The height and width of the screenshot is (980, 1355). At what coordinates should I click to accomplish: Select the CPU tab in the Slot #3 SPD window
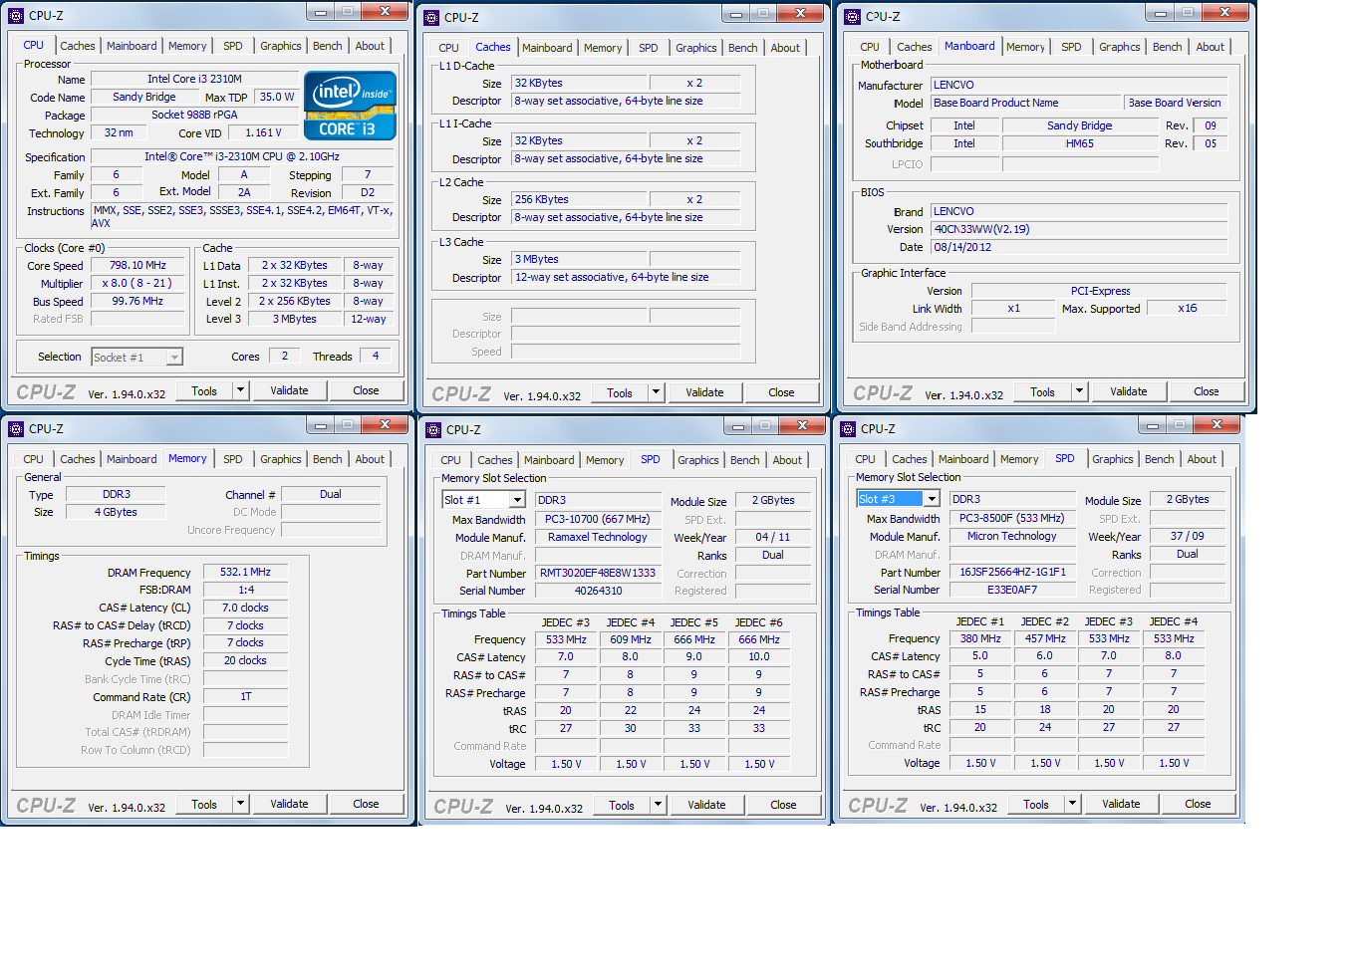(x=865, y=459)
